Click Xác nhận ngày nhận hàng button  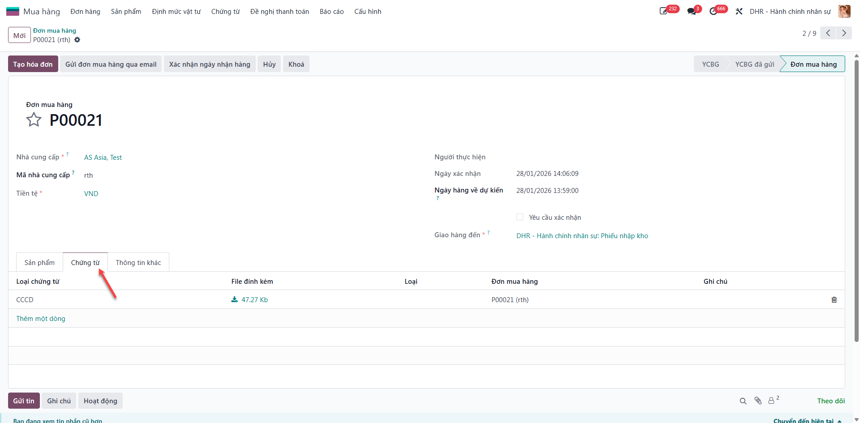[210, 64]
